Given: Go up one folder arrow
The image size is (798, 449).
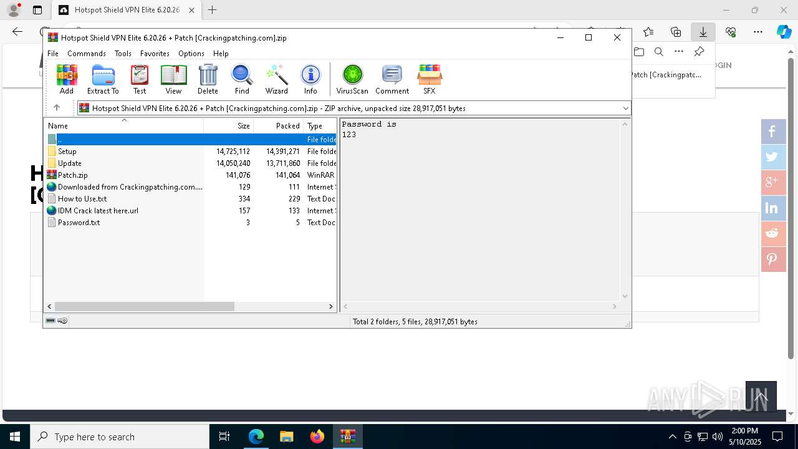Looking at the screenshot, I should click(x=56, y=108).
